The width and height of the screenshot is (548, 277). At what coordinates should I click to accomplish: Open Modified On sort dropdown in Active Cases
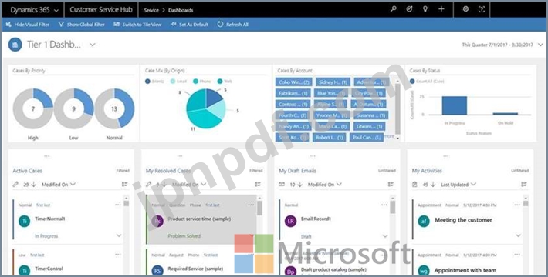[59, 185]
